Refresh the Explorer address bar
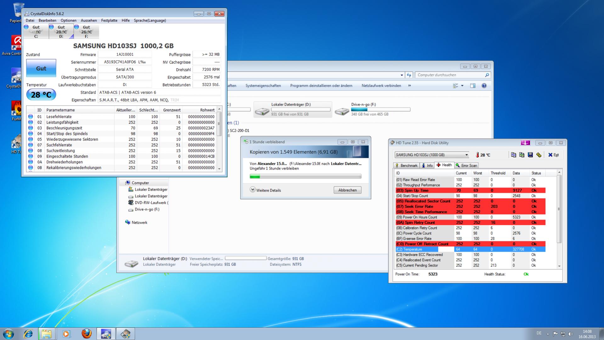The image size is (604, 340). click(x=409, y=75)
